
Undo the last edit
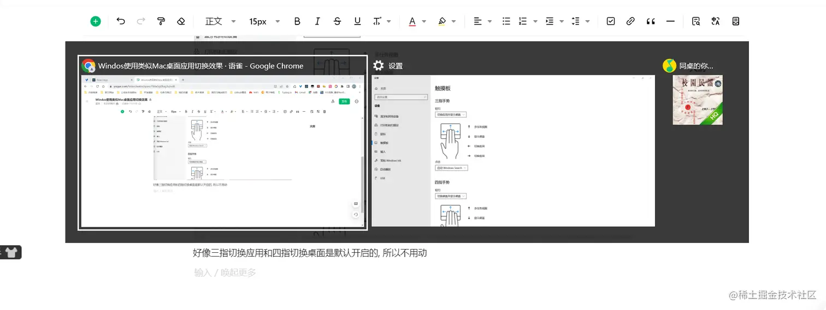(x=121, y=21)
